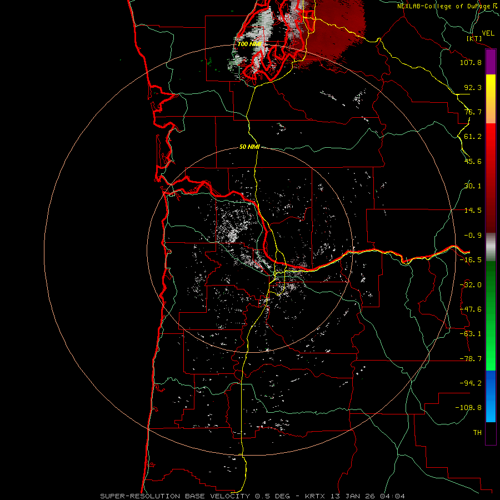Click the 107.8 value on velocity scale

coord(471,62)
